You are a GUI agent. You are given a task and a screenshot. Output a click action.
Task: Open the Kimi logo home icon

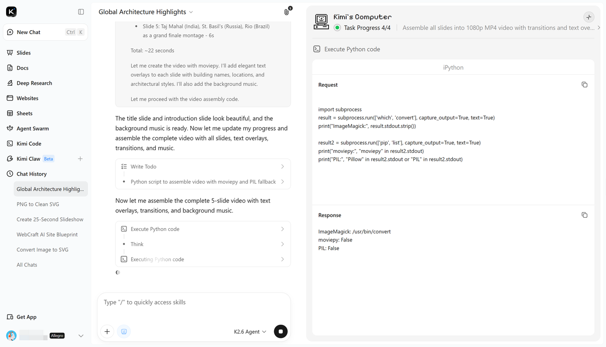click(x=11, y=12)
